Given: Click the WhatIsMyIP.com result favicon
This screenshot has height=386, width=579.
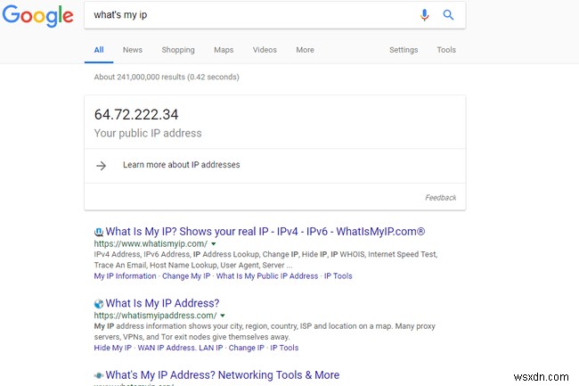Looking at the screenshot, I should click(x=98, y=232).
